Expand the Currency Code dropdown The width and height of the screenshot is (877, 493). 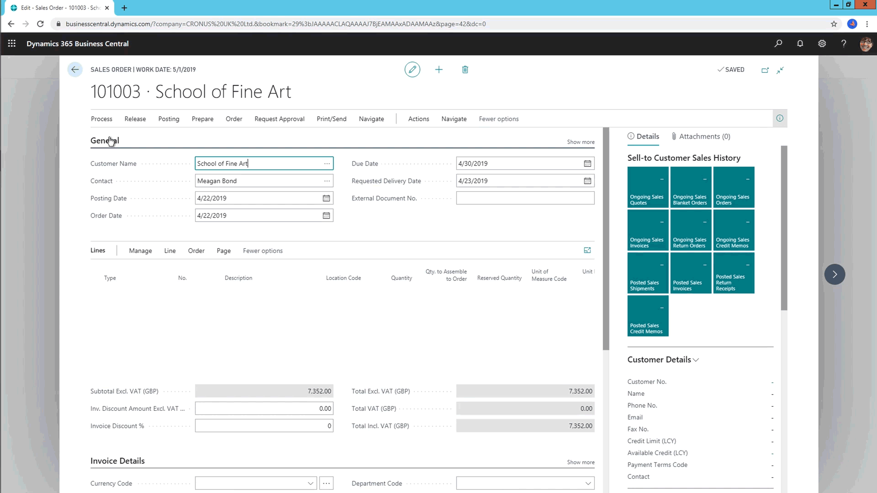pyautogui.click(x=311, y=483)
